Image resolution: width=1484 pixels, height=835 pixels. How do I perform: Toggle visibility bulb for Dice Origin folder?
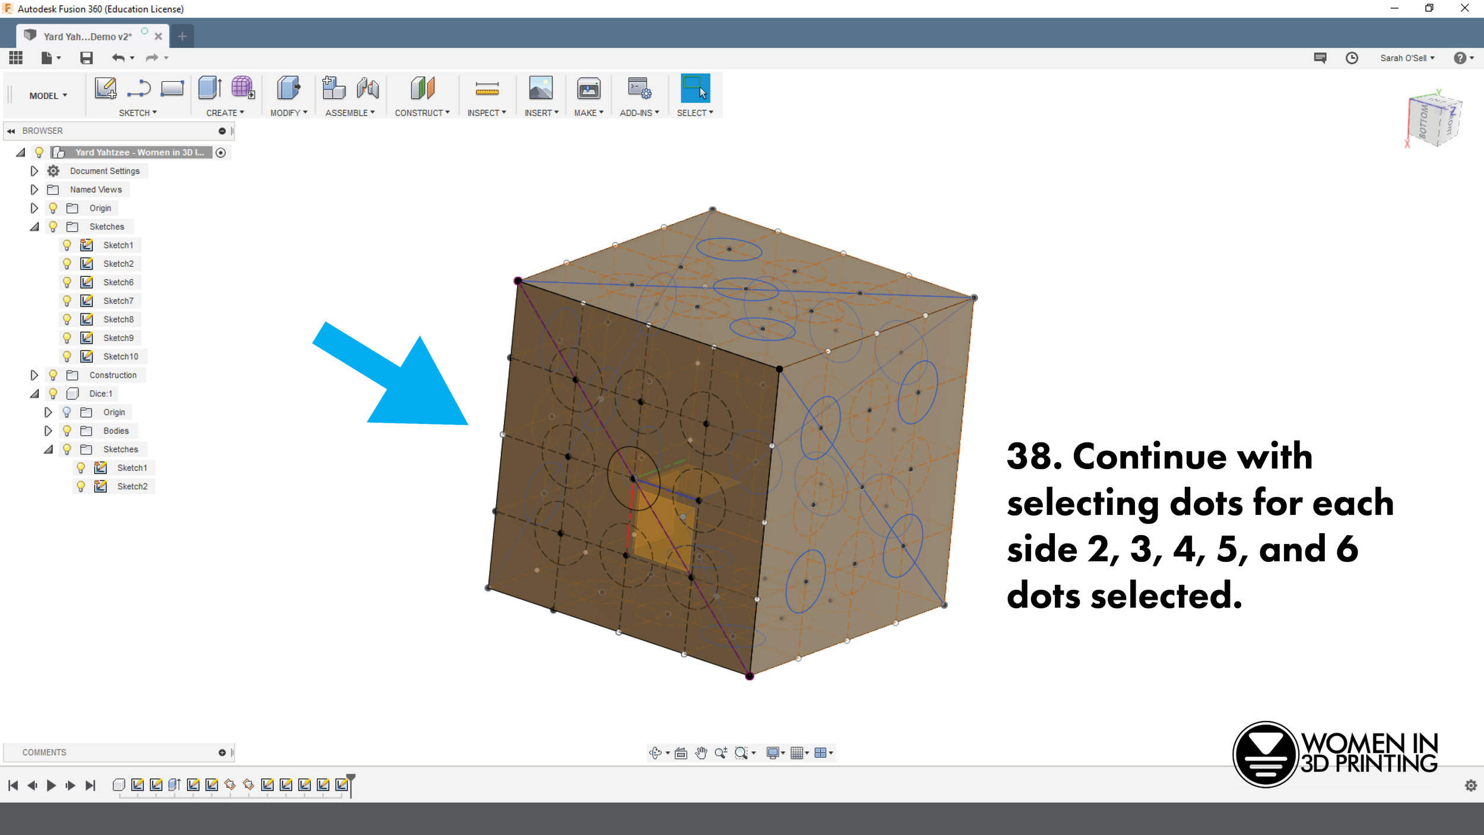pyautogui.click(x=67, y=412)
